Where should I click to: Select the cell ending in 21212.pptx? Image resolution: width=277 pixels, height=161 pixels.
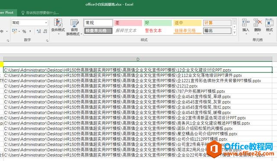(x=138, y=86)
